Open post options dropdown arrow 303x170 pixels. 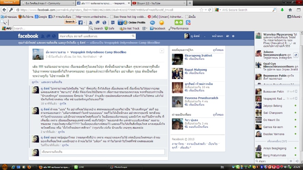[162, 51]
